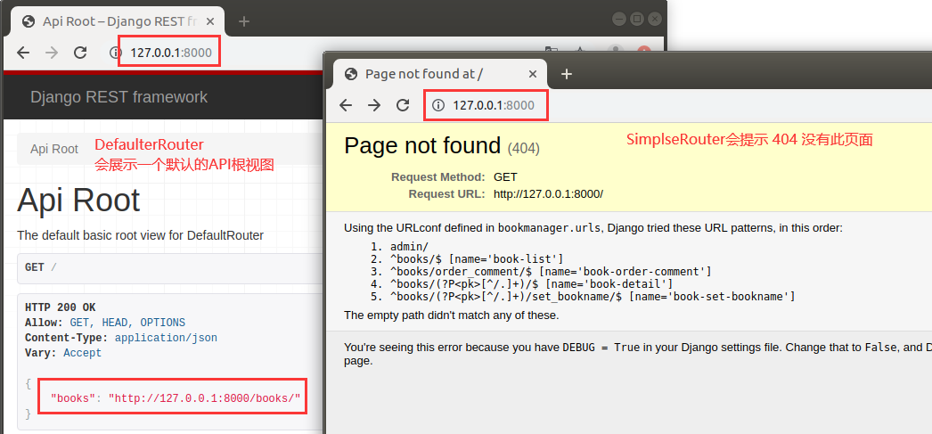Open the books URL link in JSON response
The width and height of the screenshot is (932, 434).
[204, 398]
